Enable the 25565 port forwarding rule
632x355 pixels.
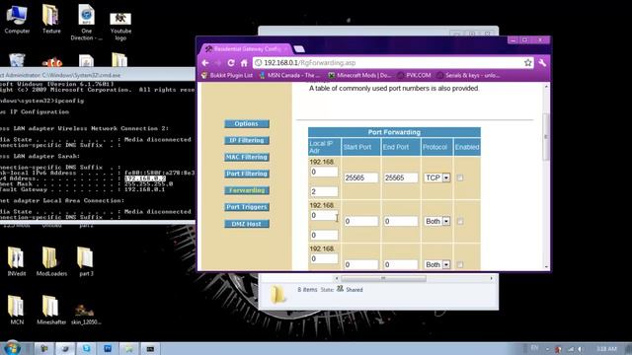(460, 177)
